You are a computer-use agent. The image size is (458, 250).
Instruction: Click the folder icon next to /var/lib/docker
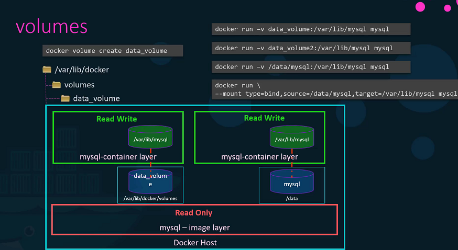pos(47,70)
